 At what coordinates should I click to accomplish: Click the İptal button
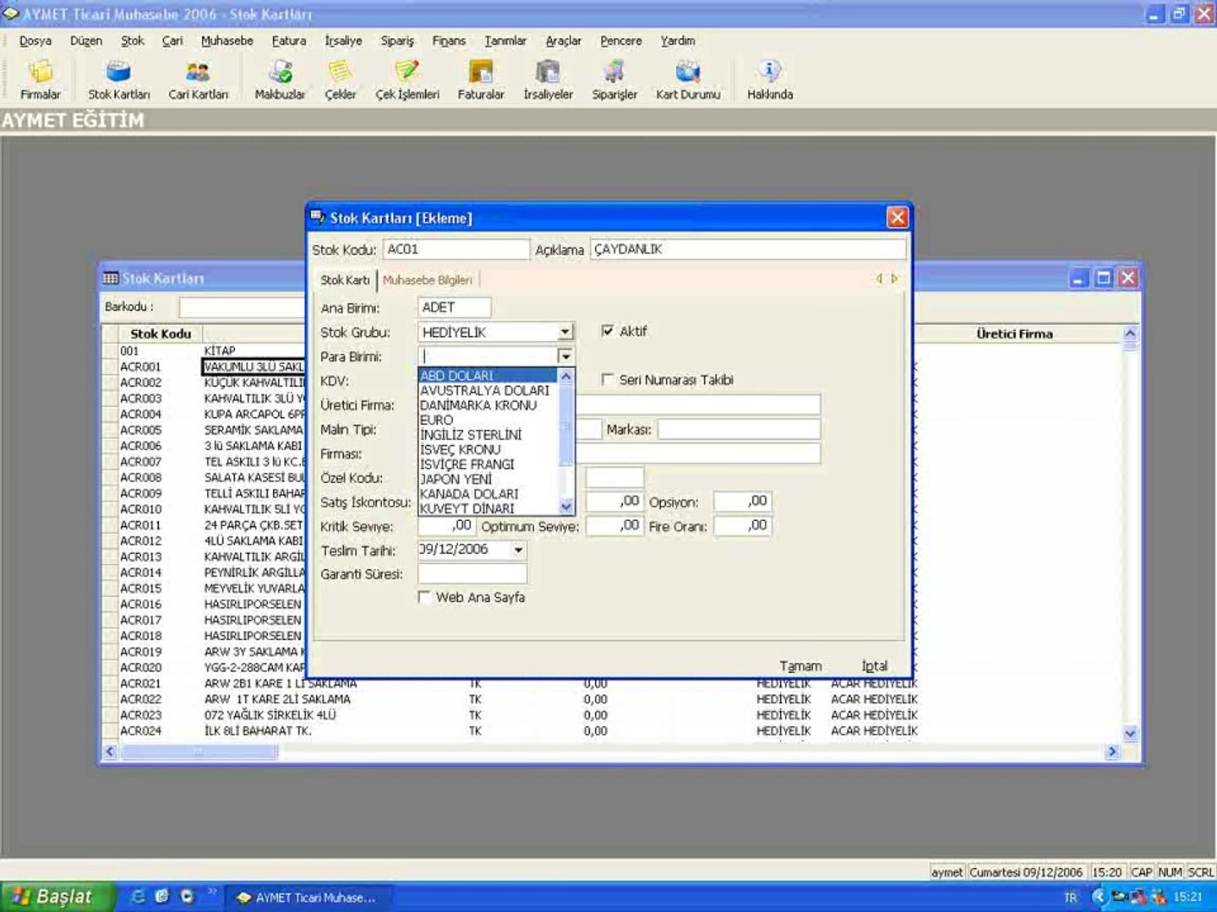[x=874, y=666]
